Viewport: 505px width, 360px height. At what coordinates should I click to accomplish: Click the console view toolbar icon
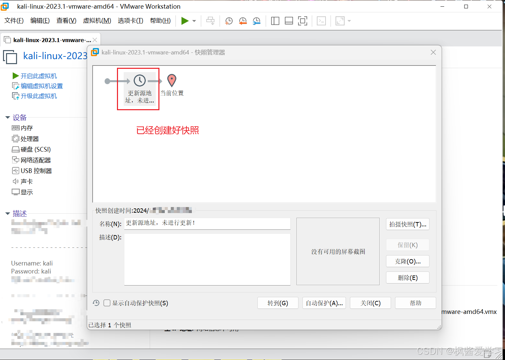click(x=321, y=21)
